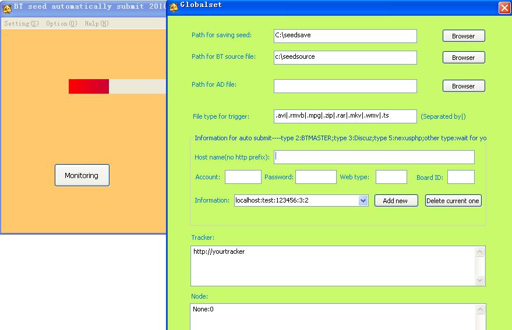
Task: Focus the Host name input field
Action: coord(374,157)
